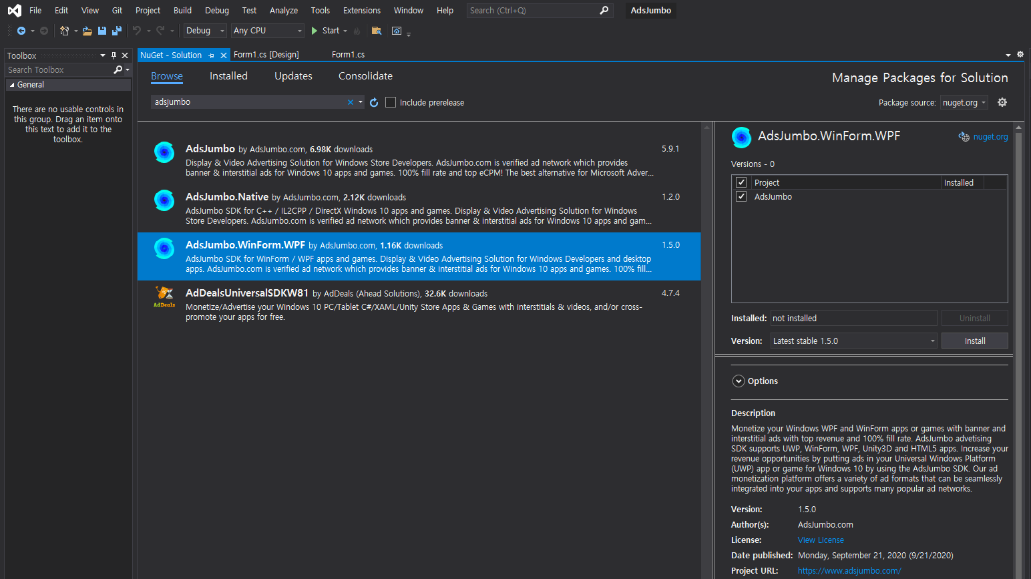Close the NuGet - Solution tab
The height and width of the screenshot is (579, 1031).
pos(224,55)
